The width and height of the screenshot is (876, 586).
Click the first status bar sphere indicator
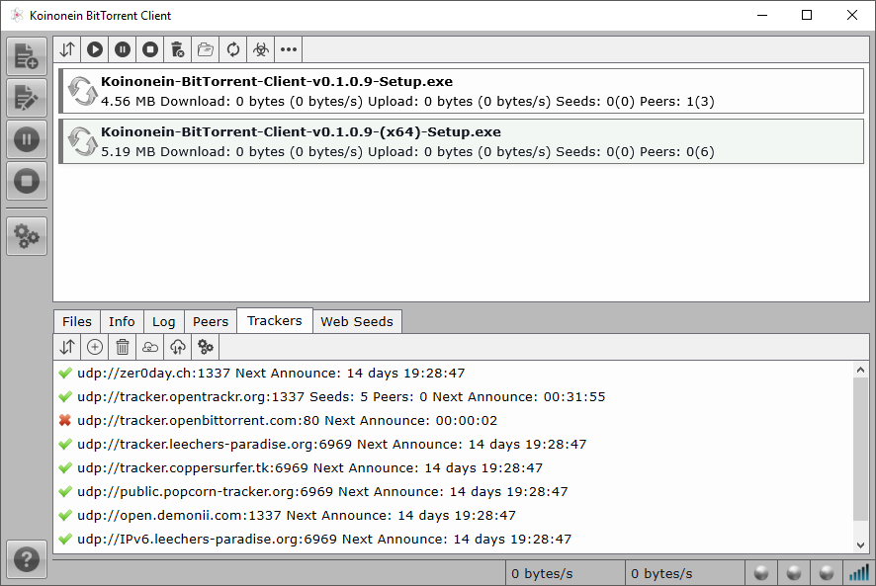(x=761, y=573)
